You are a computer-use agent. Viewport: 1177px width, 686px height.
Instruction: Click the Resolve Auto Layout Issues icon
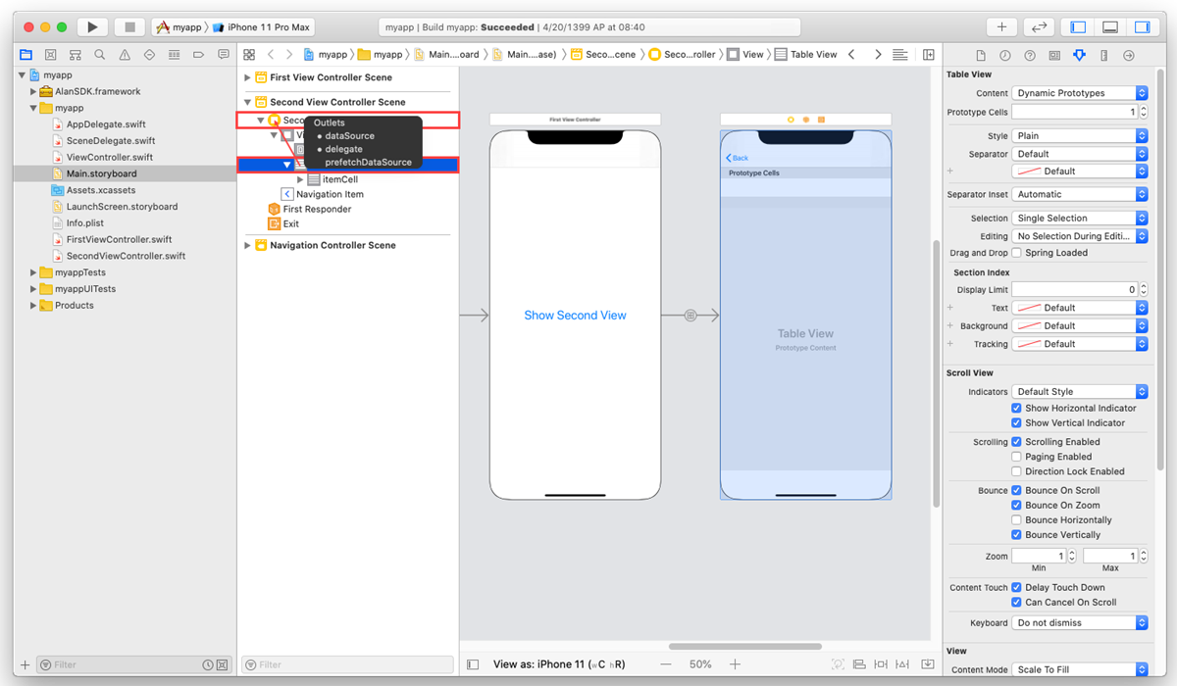(902, 663)
